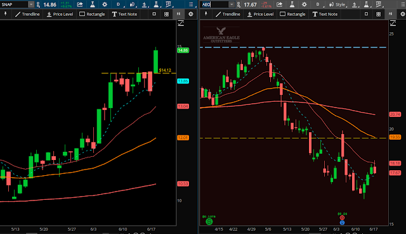Click the 14.86 green price bubble on SNAP axis
406x234 pixels.
coord(183,51)
